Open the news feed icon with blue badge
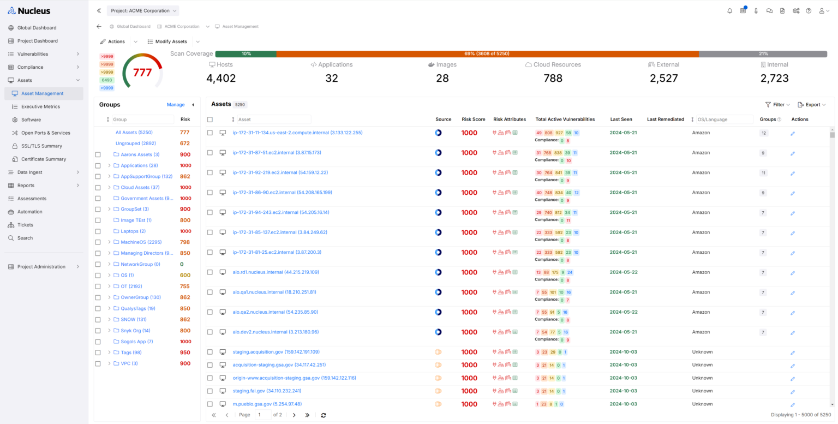The width and height of the screenshot is (838, 424). click(x=743, y=10)
